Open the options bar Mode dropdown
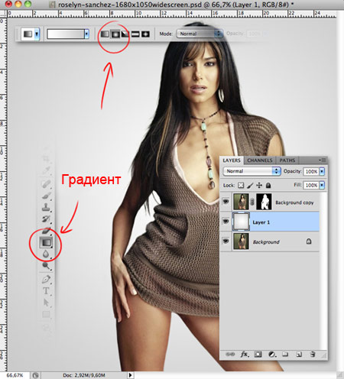The image size is (344, 379). click(x=200, y=34)
